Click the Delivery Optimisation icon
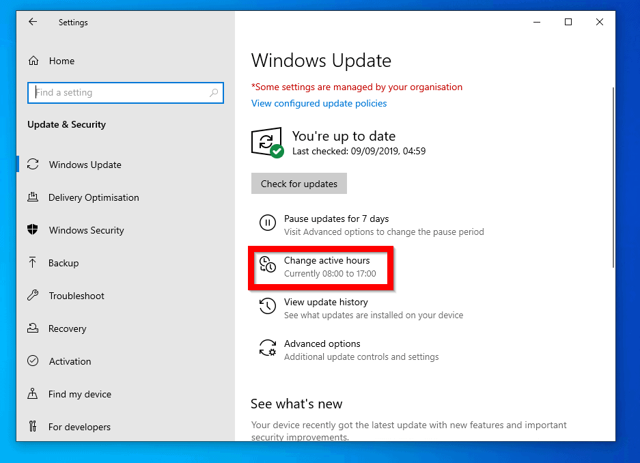This screenshot has width=640, height=463. pyautogui.click(x=33, y=197)
